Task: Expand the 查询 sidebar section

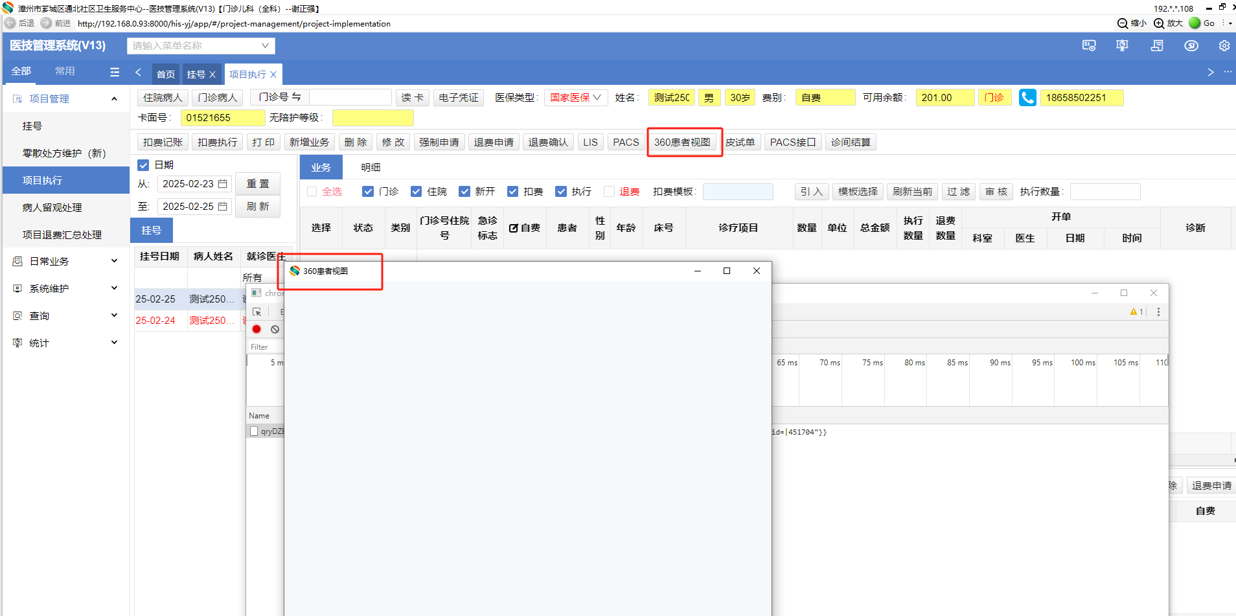Action: tap(114, 315)
